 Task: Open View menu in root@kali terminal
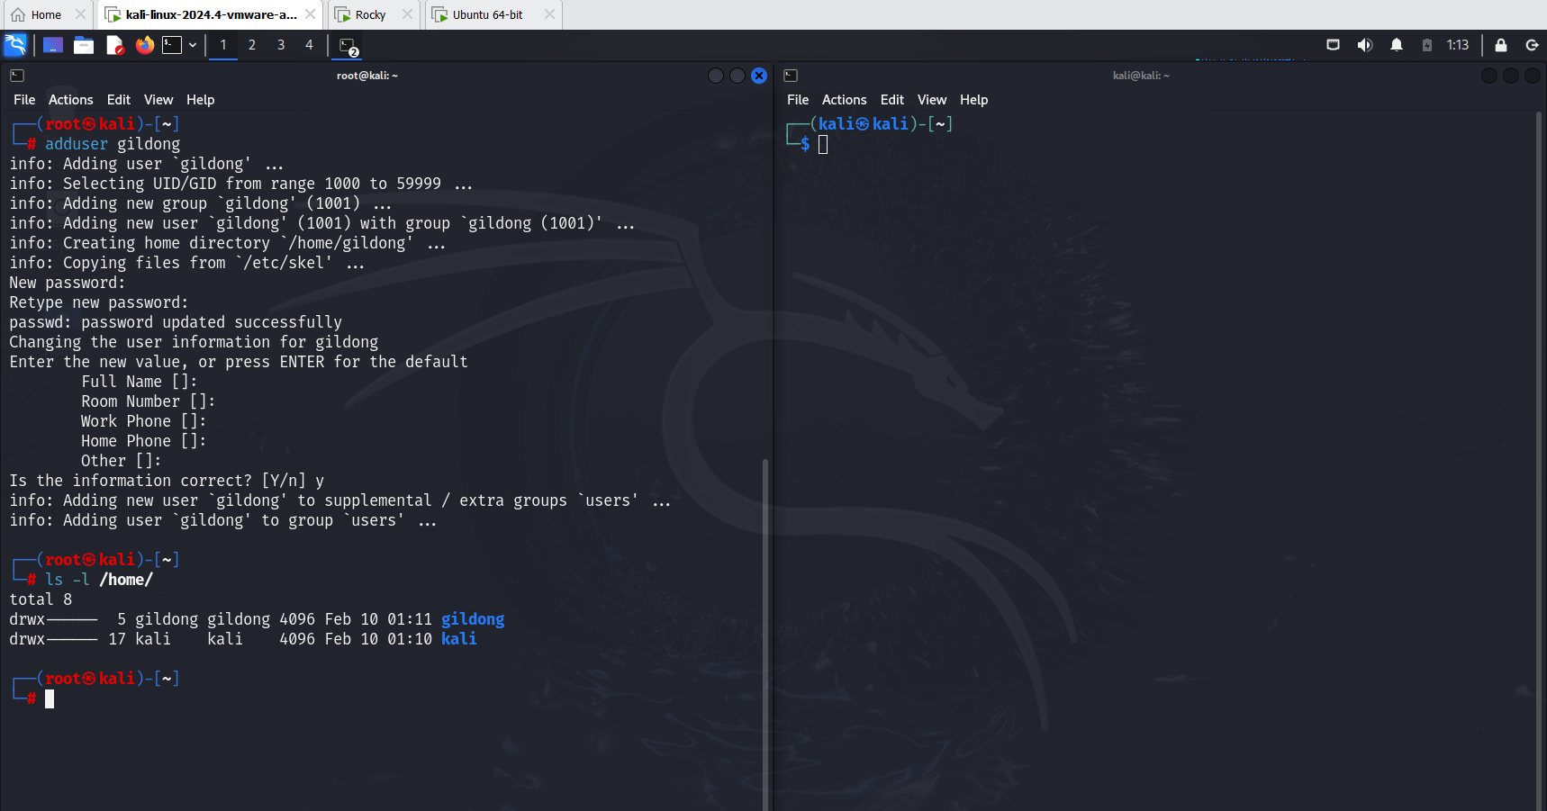[158, 100]
